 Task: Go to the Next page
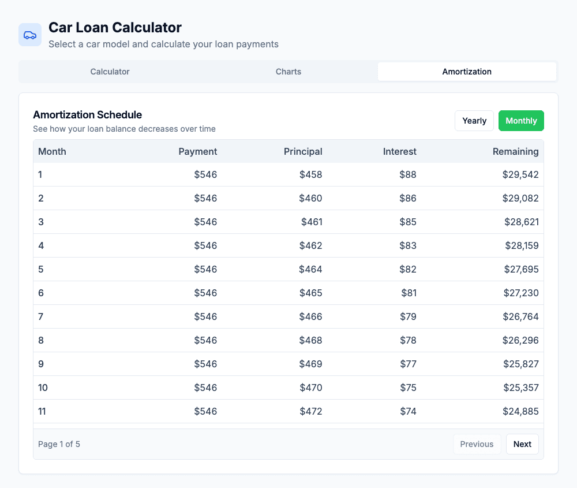(x=522, y=444)
